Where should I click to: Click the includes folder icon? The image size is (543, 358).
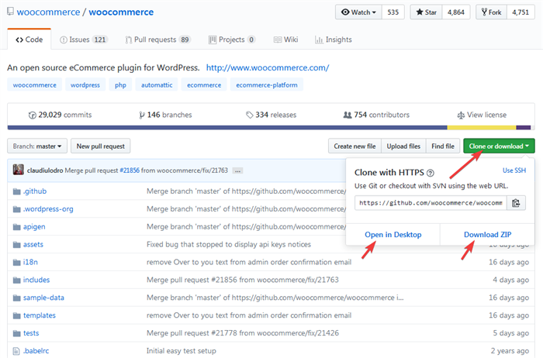[x=16, y=281]
